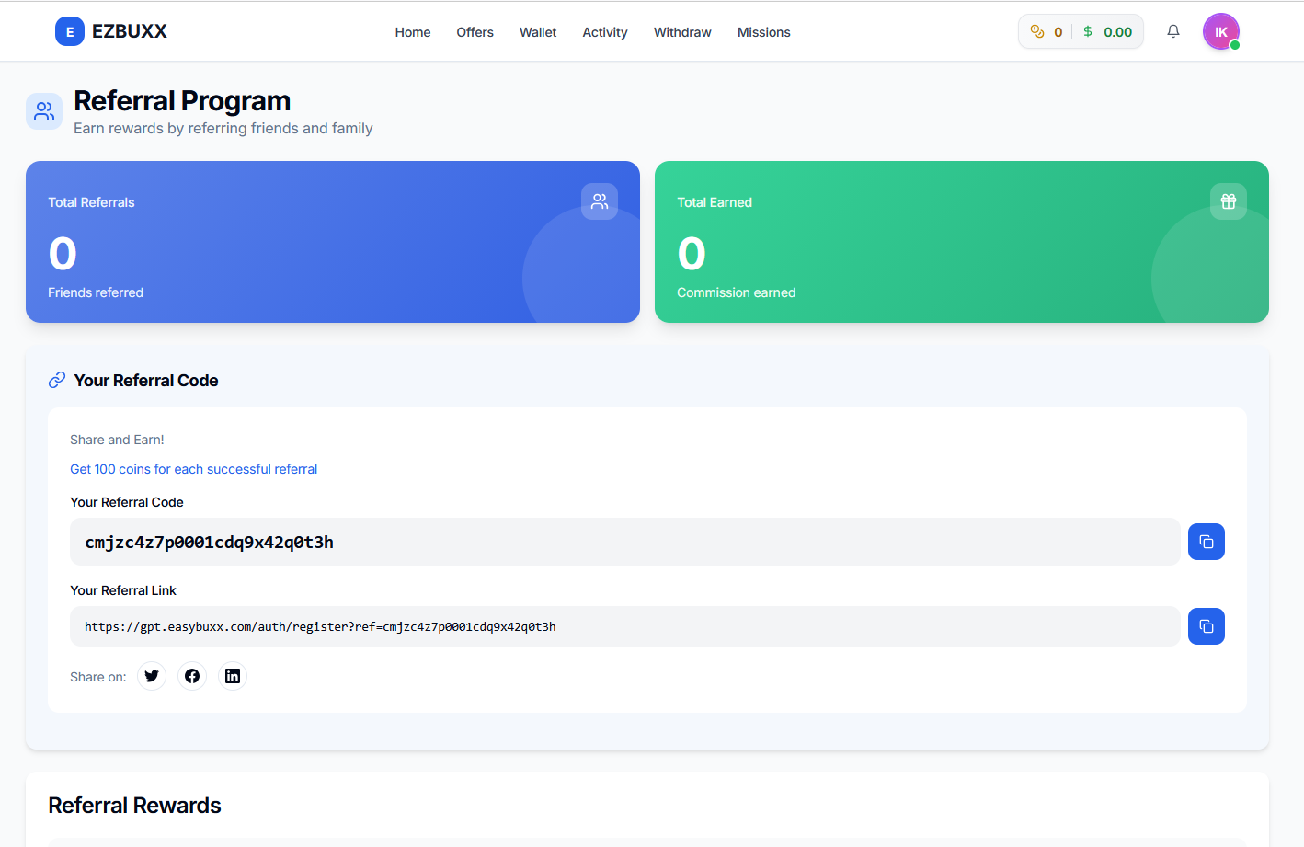
Task: Open the Withdraw page
Action: coord(682,32)
